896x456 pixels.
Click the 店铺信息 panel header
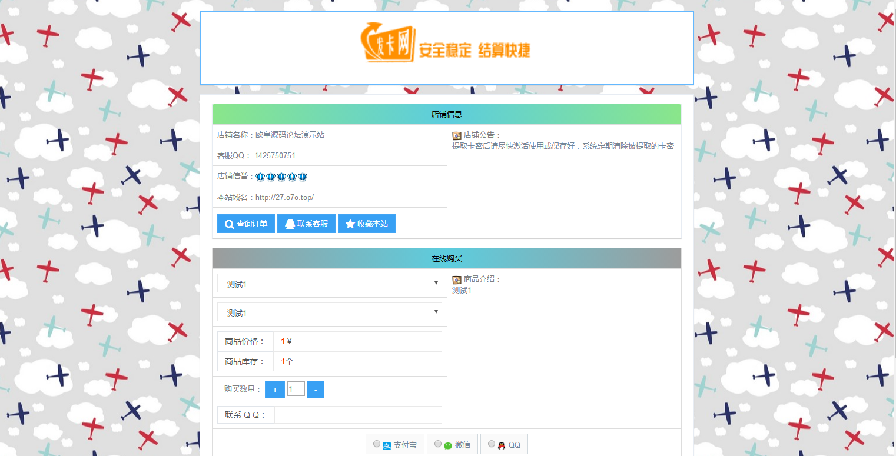tap(447, 114)
